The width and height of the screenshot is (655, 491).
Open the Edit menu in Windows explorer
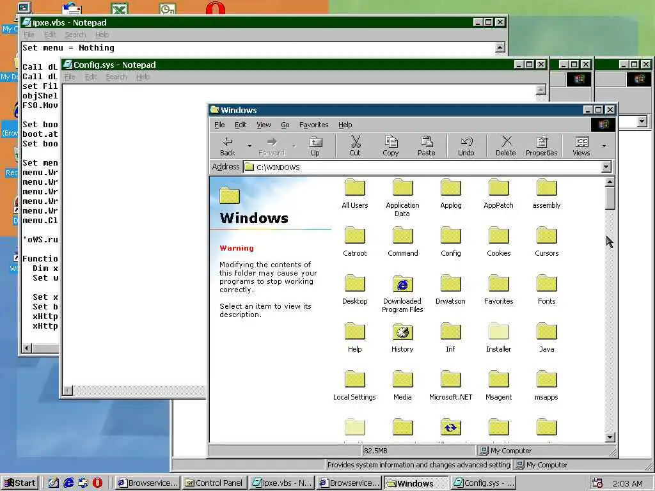pyautogui.click(x=241, y=125)
